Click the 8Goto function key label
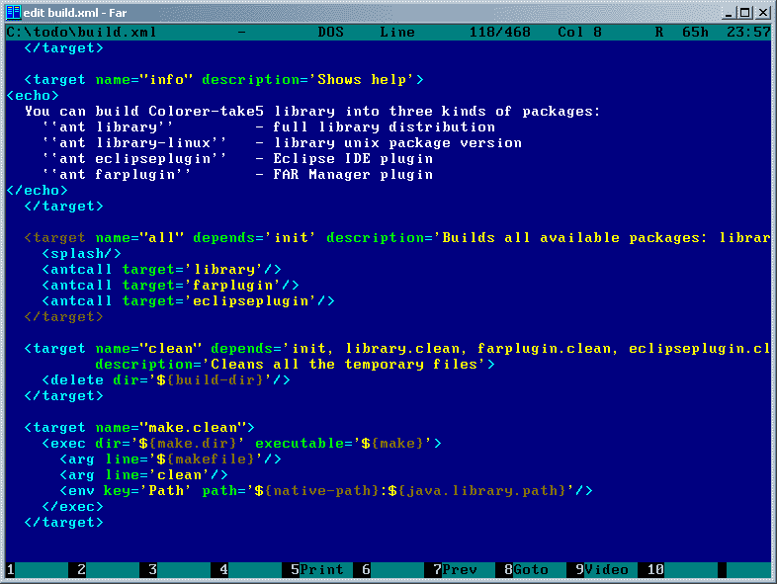 pyautogui.click(x=526, y=569)
